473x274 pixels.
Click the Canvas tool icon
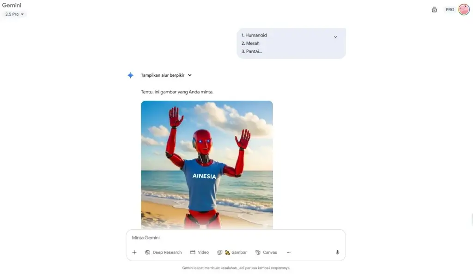pyautogui.click(x=258, y=252)
